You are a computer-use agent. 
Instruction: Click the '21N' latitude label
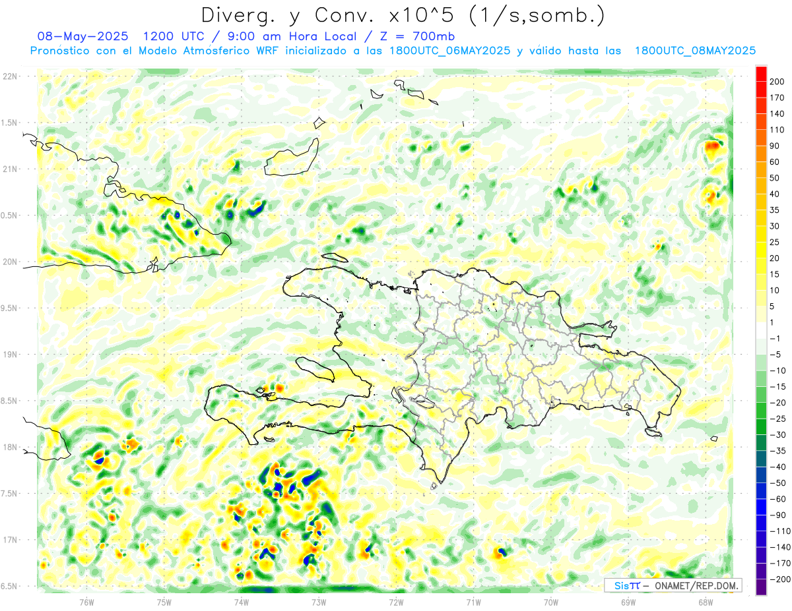click(9, 169)
